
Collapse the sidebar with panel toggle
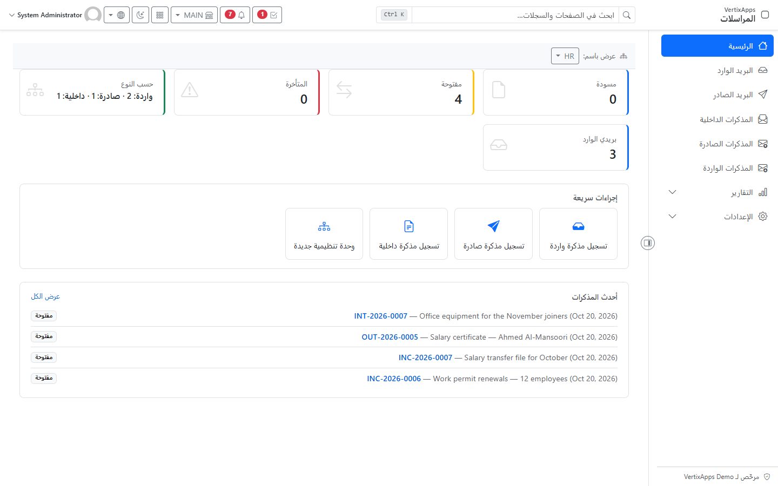pos(648,243)
